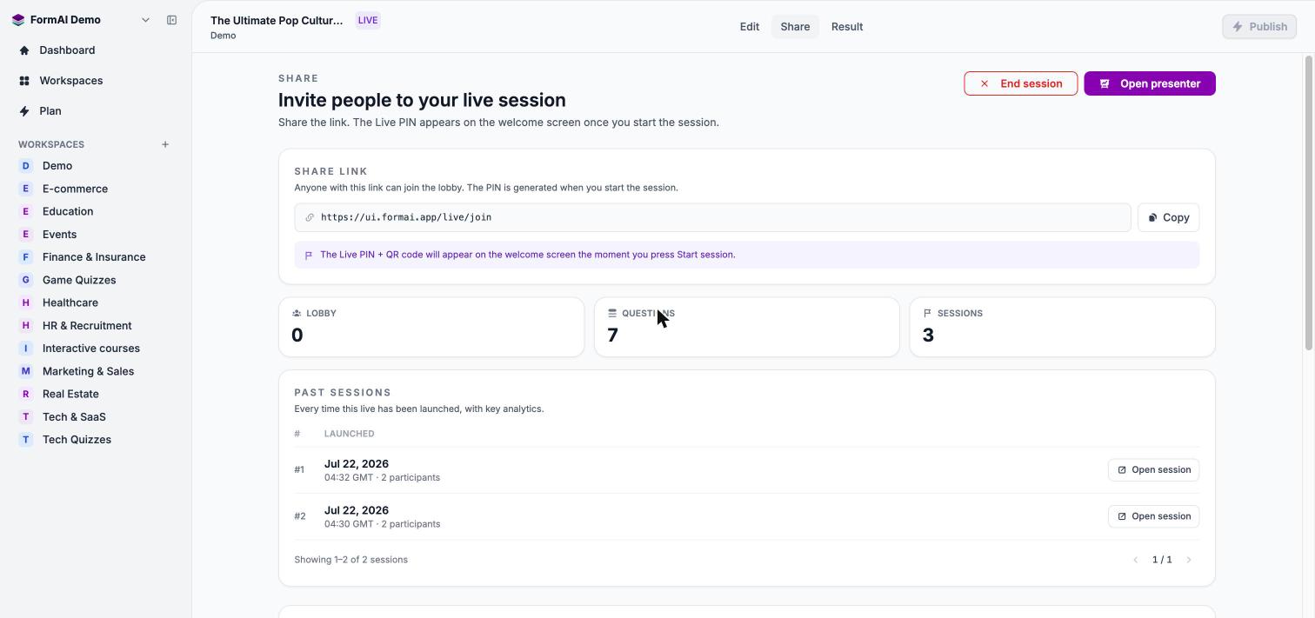The height and width of the screenshot is (618, 1315).
Task: Go to previous page of past sessions
Action: tap(1135, 560)
